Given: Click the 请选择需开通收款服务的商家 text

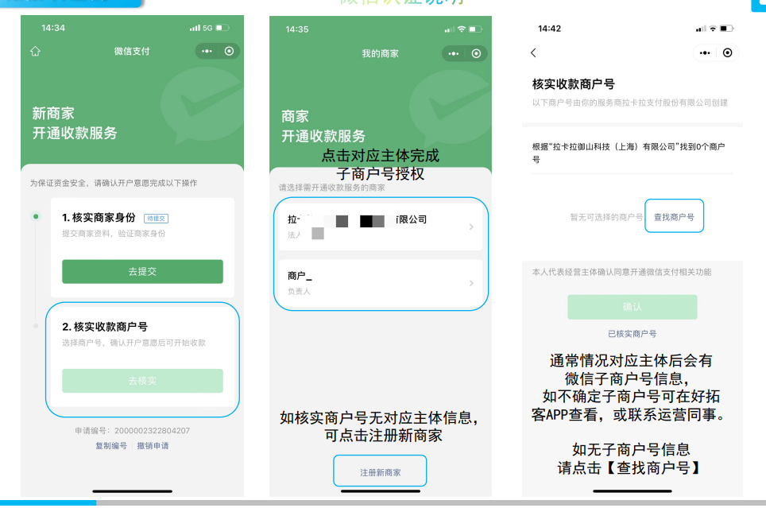Looking at the screenshot, I should (331, 188).
